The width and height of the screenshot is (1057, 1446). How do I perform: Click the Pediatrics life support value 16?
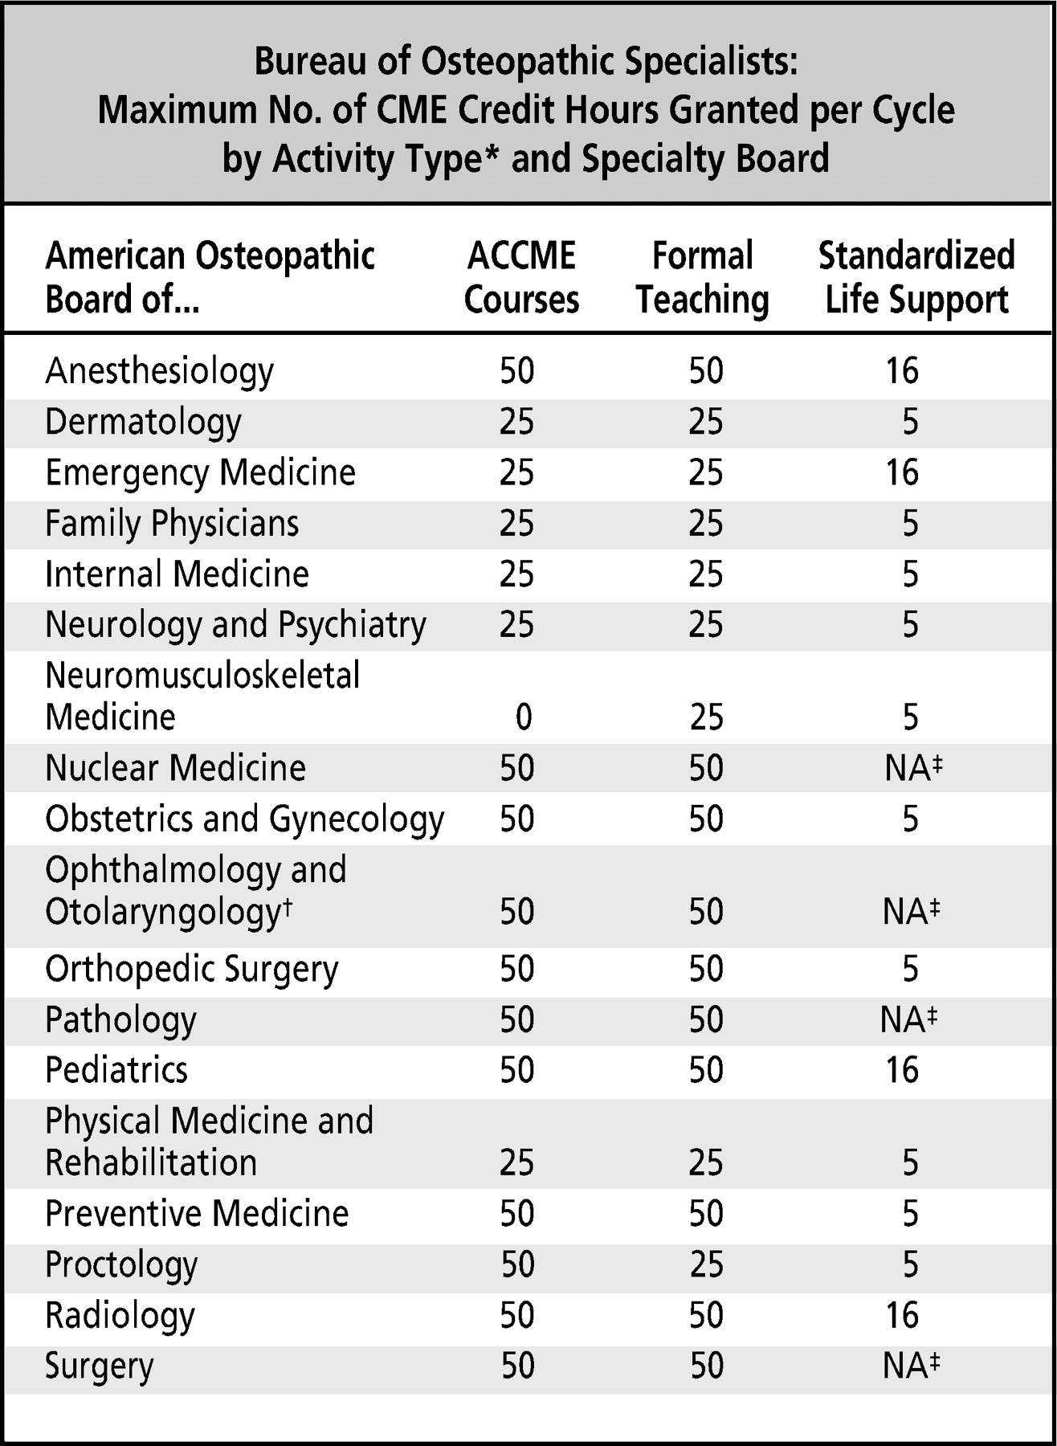pos(902,1070)
